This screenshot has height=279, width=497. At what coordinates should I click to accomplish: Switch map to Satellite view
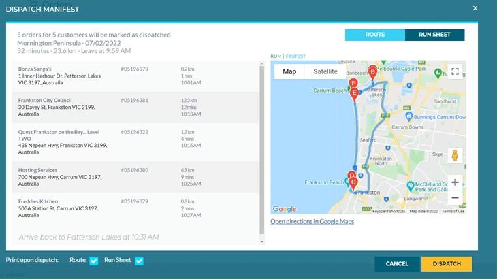pyautogui.click(x=325, y=71)
